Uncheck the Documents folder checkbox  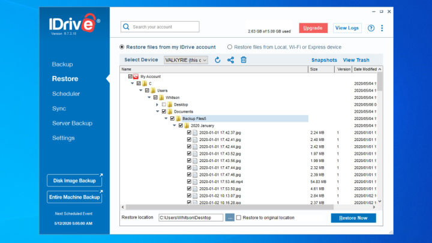[x=164, y=112]
